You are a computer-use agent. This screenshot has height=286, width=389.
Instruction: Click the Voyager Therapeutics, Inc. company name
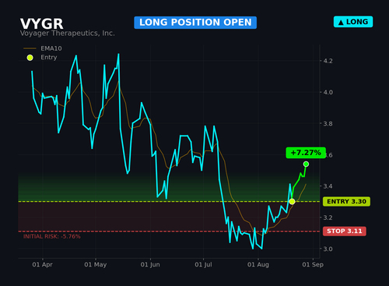(x=68, y=34)
